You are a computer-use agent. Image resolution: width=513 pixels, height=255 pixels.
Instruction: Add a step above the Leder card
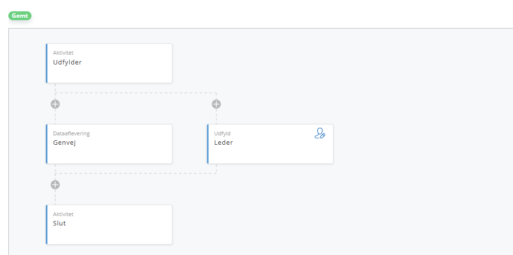click(x=216, y=104)
